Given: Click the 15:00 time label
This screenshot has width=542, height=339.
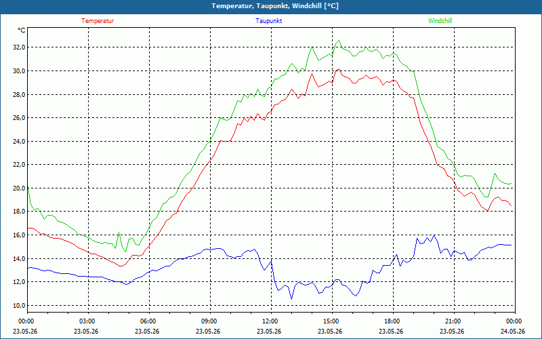Looking at the screenshot, I should pos(332,321).
